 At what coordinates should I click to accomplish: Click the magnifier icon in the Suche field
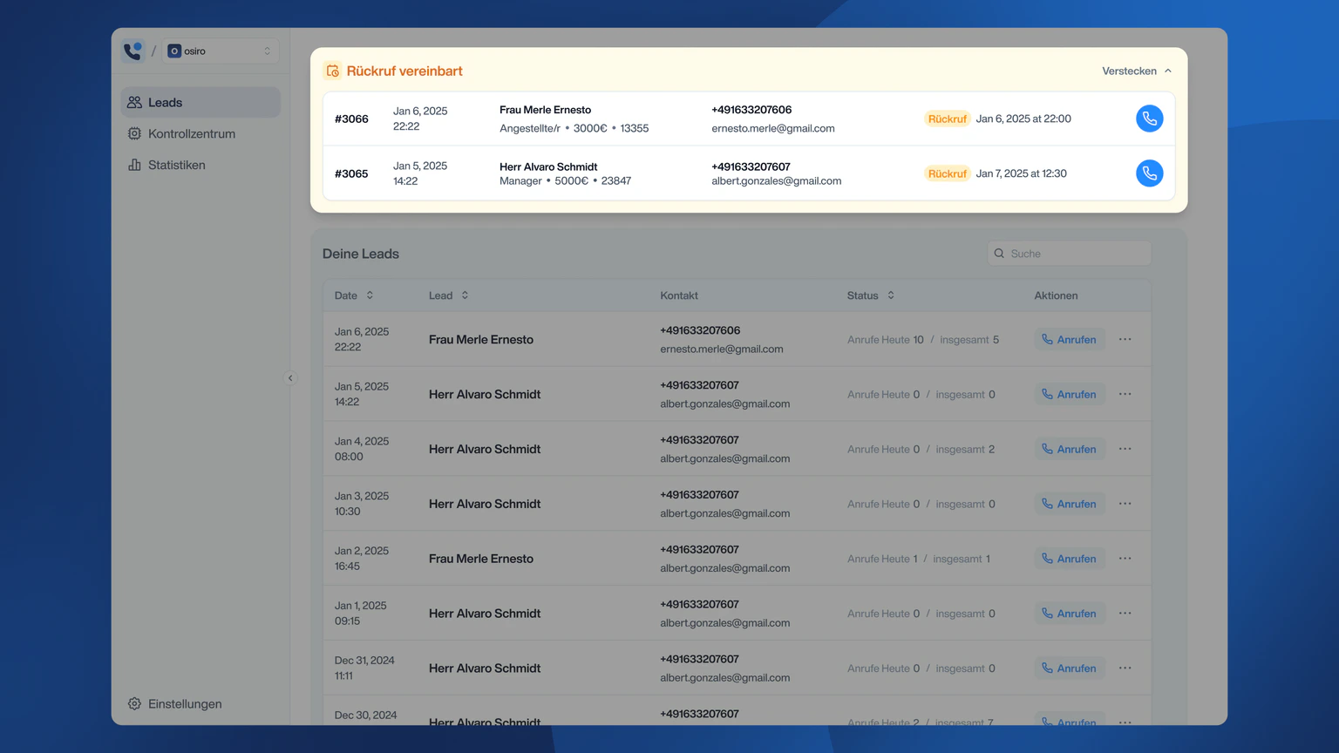coord(999,253)
